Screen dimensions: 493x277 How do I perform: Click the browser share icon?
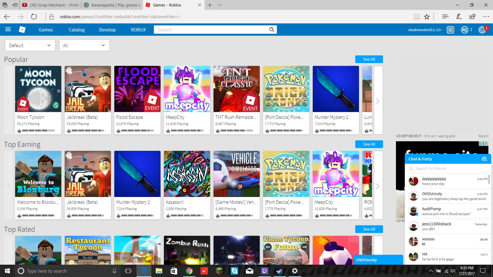pyautogui.click(x=472, y=17)
